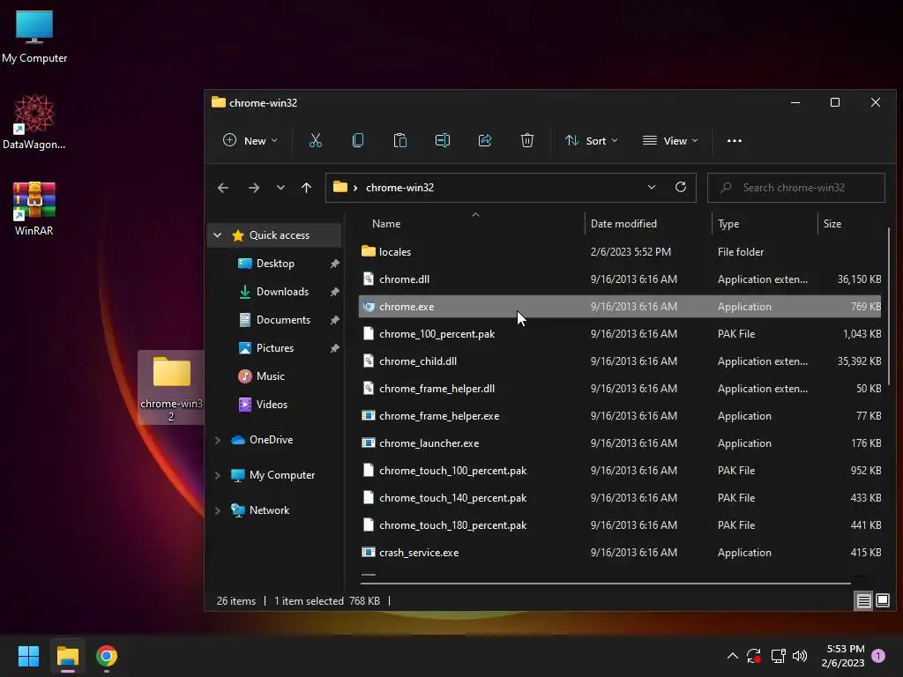Screen dimensions: 903x677
Task: Click the Paste clipboard icon
Action: click(399, 140)
